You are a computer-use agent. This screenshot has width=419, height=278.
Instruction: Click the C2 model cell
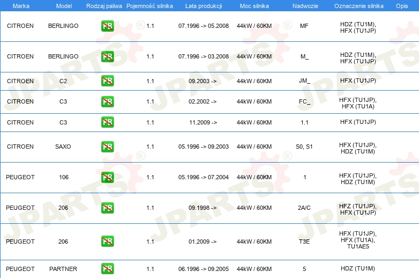63,81
